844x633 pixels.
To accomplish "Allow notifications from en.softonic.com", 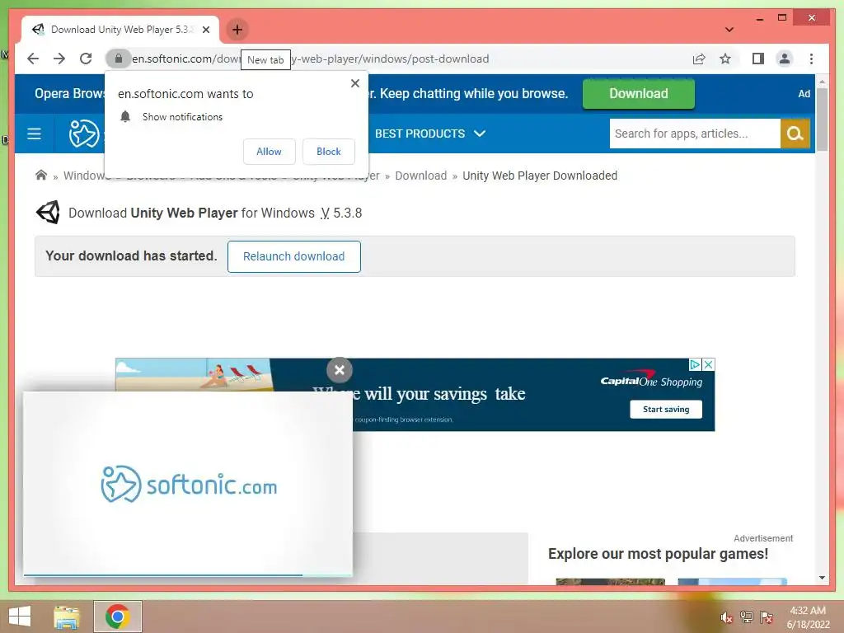I will 270,152.
